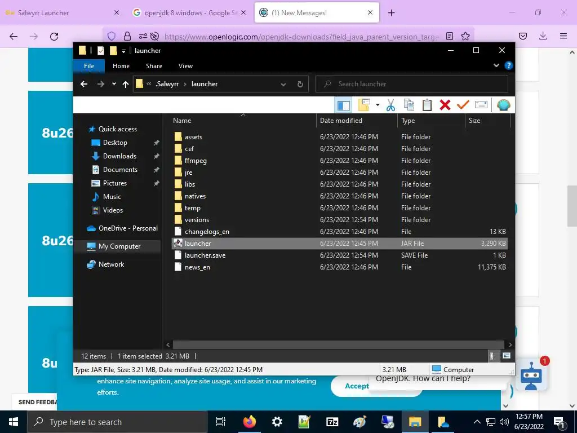
Task: Click the orange checkmark Properties icon
Action: (463, 105)
